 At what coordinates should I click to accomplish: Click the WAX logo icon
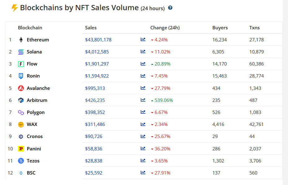[x=20, y=124]
